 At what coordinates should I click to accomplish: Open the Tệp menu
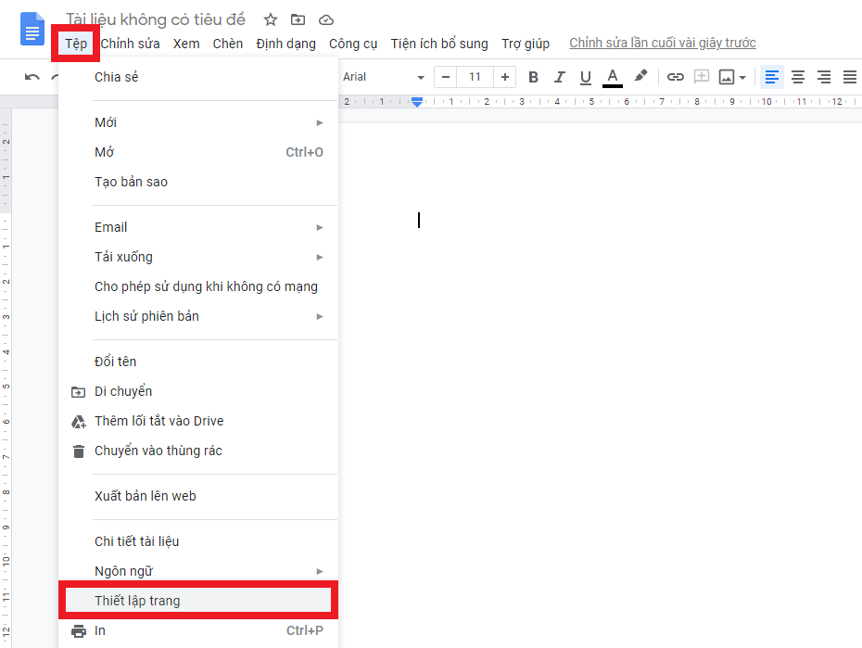[x=76, y=44]
